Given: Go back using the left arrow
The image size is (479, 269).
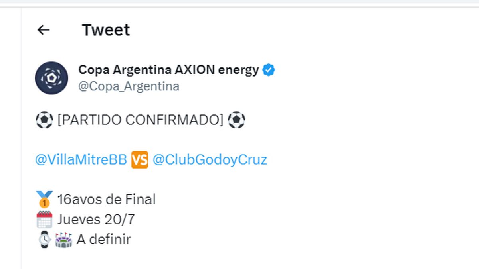Looking at the screenshot, I should tap(43, 30).
